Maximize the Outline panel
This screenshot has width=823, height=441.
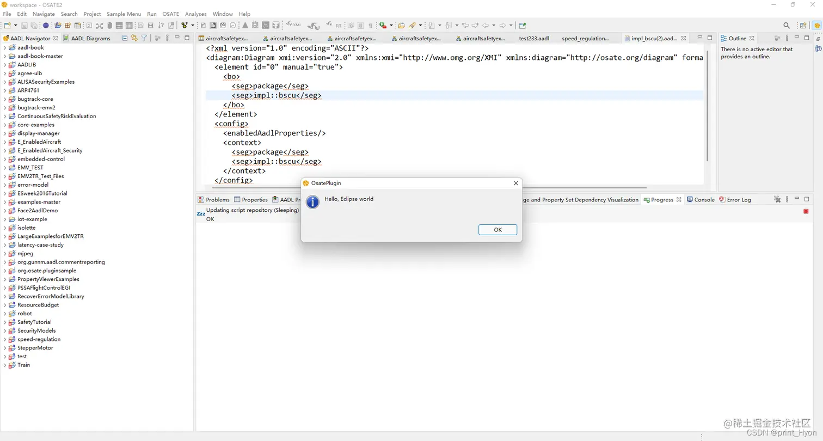[x=807, y=38]
